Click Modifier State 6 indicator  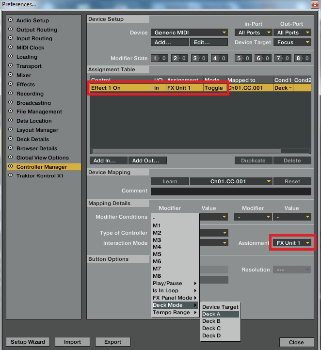point(263,58)
